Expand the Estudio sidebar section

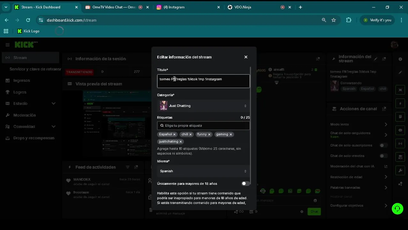[x=30, y=103]
